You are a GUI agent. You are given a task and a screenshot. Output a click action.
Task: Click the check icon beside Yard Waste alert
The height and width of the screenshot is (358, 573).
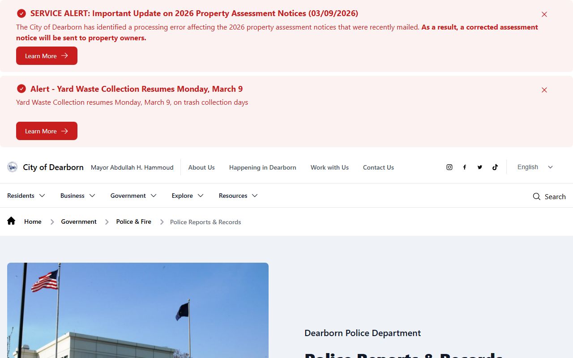[21, 89]
